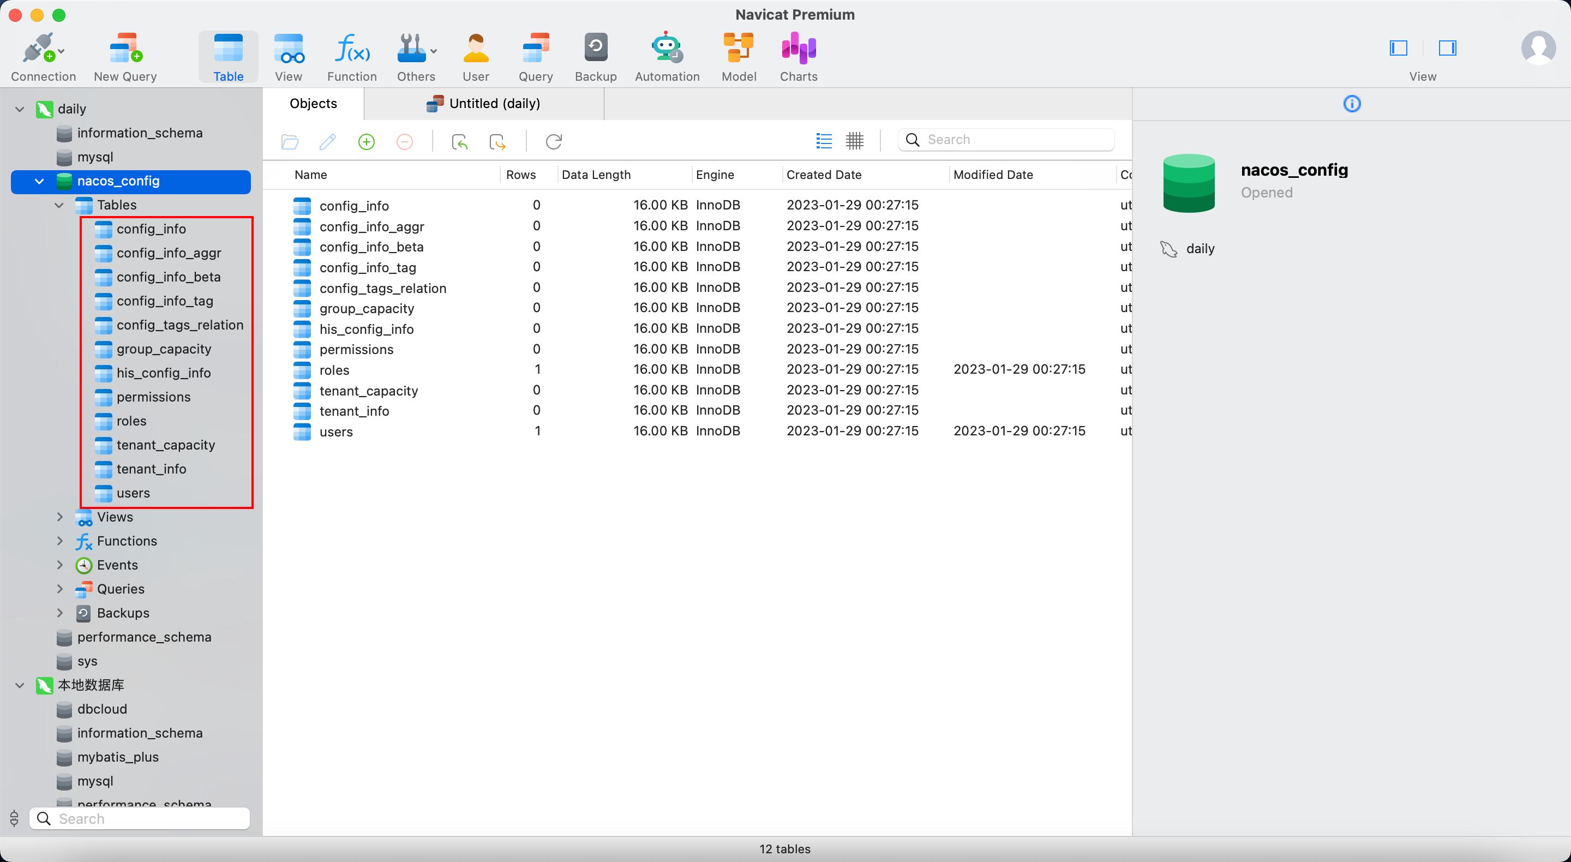Select the users row in objects list
This screenshot has width=1571, height=862.
coord(698,432)
